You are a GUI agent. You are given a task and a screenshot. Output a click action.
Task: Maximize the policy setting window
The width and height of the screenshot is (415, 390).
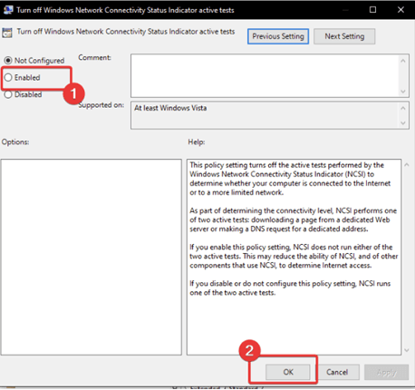(x=372, y=10)
